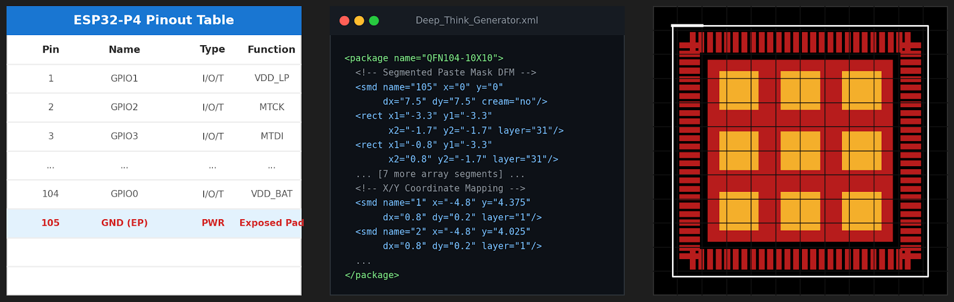Click the bottom-middle yellow paste segment
This screenshot has width=954, height=302.
click(x=800, y=211)
